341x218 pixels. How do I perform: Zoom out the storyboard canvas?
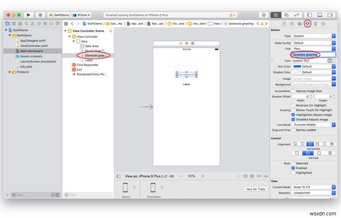pyautogui.click(x=181, y=176)
